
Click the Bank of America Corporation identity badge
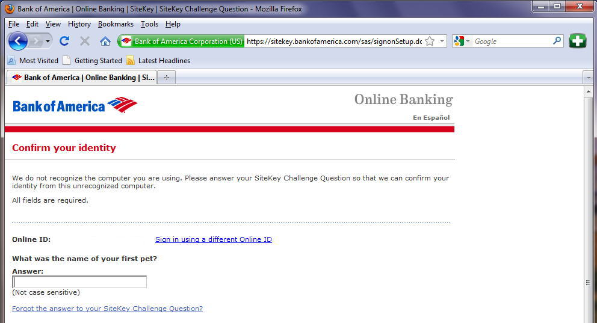(181, 41)
